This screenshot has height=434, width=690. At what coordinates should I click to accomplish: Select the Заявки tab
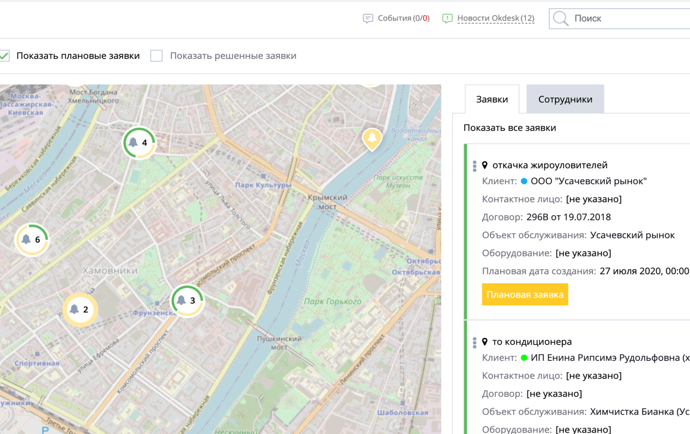492,99
